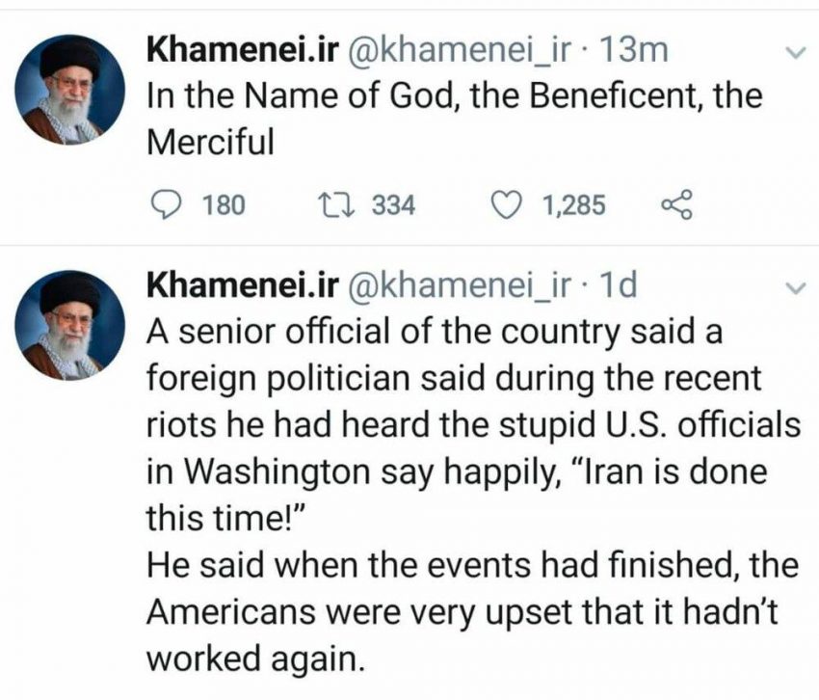This screenshot has width=819, height=700.
Task: Click the 1,285 likes count
Action: pos(574,204)
